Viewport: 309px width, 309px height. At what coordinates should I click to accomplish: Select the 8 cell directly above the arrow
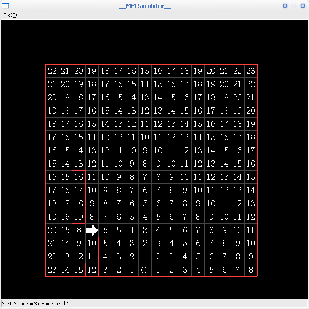click(92, 217)
